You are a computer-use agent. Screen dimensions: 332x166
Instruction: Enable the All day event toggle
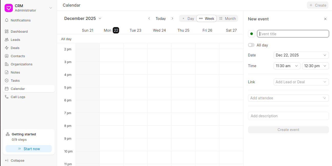[x=251, y=45]
